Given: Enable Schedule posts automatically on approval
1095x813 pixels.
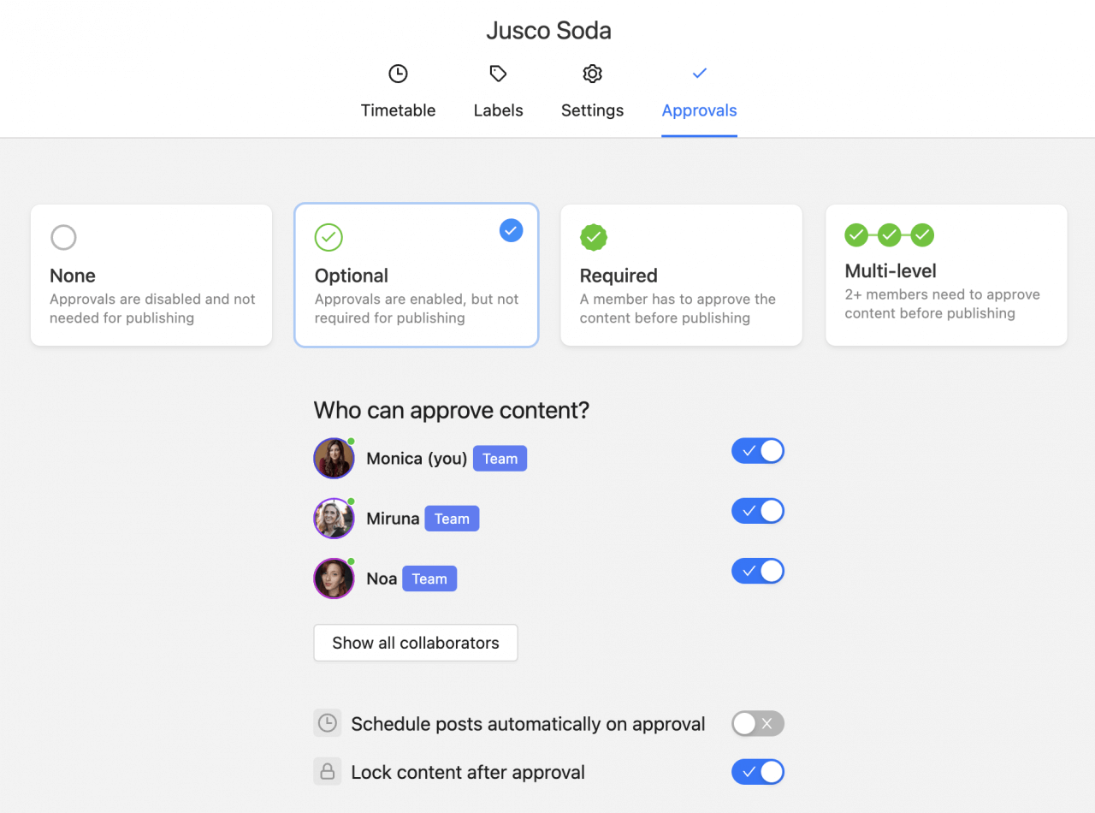Looking at the screenshot, I should tap(757, 723).
